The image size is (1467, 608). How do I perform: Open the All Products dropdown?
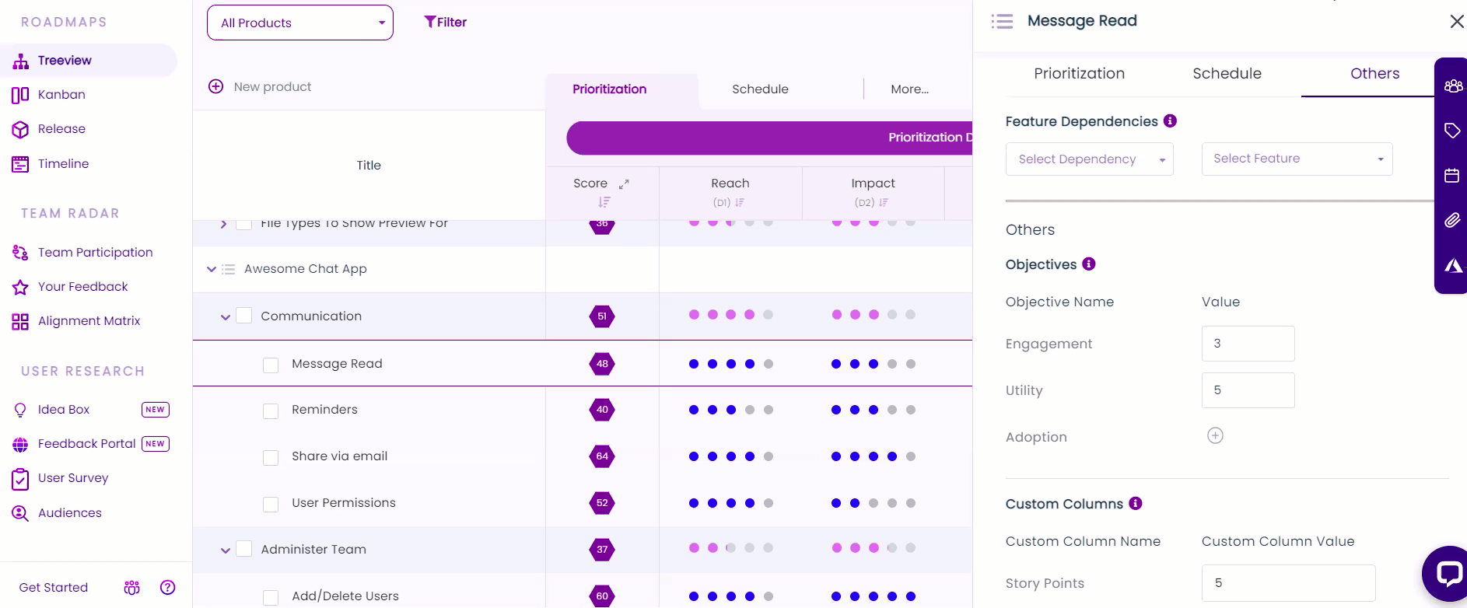(x=300, y=23)
